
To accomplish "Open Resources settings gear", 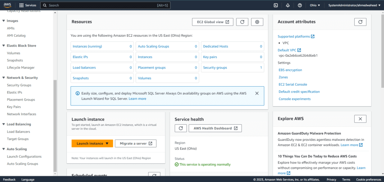I will 257,22.
